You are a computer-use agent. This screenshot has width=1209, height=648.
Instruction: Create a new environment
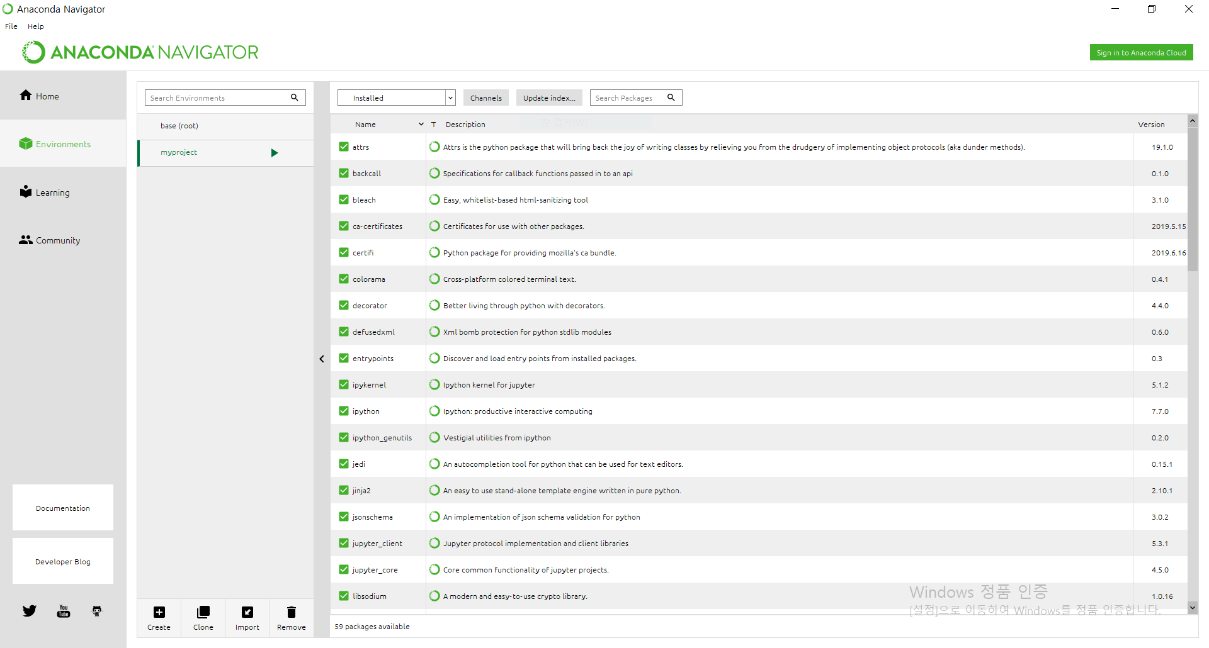159,618
